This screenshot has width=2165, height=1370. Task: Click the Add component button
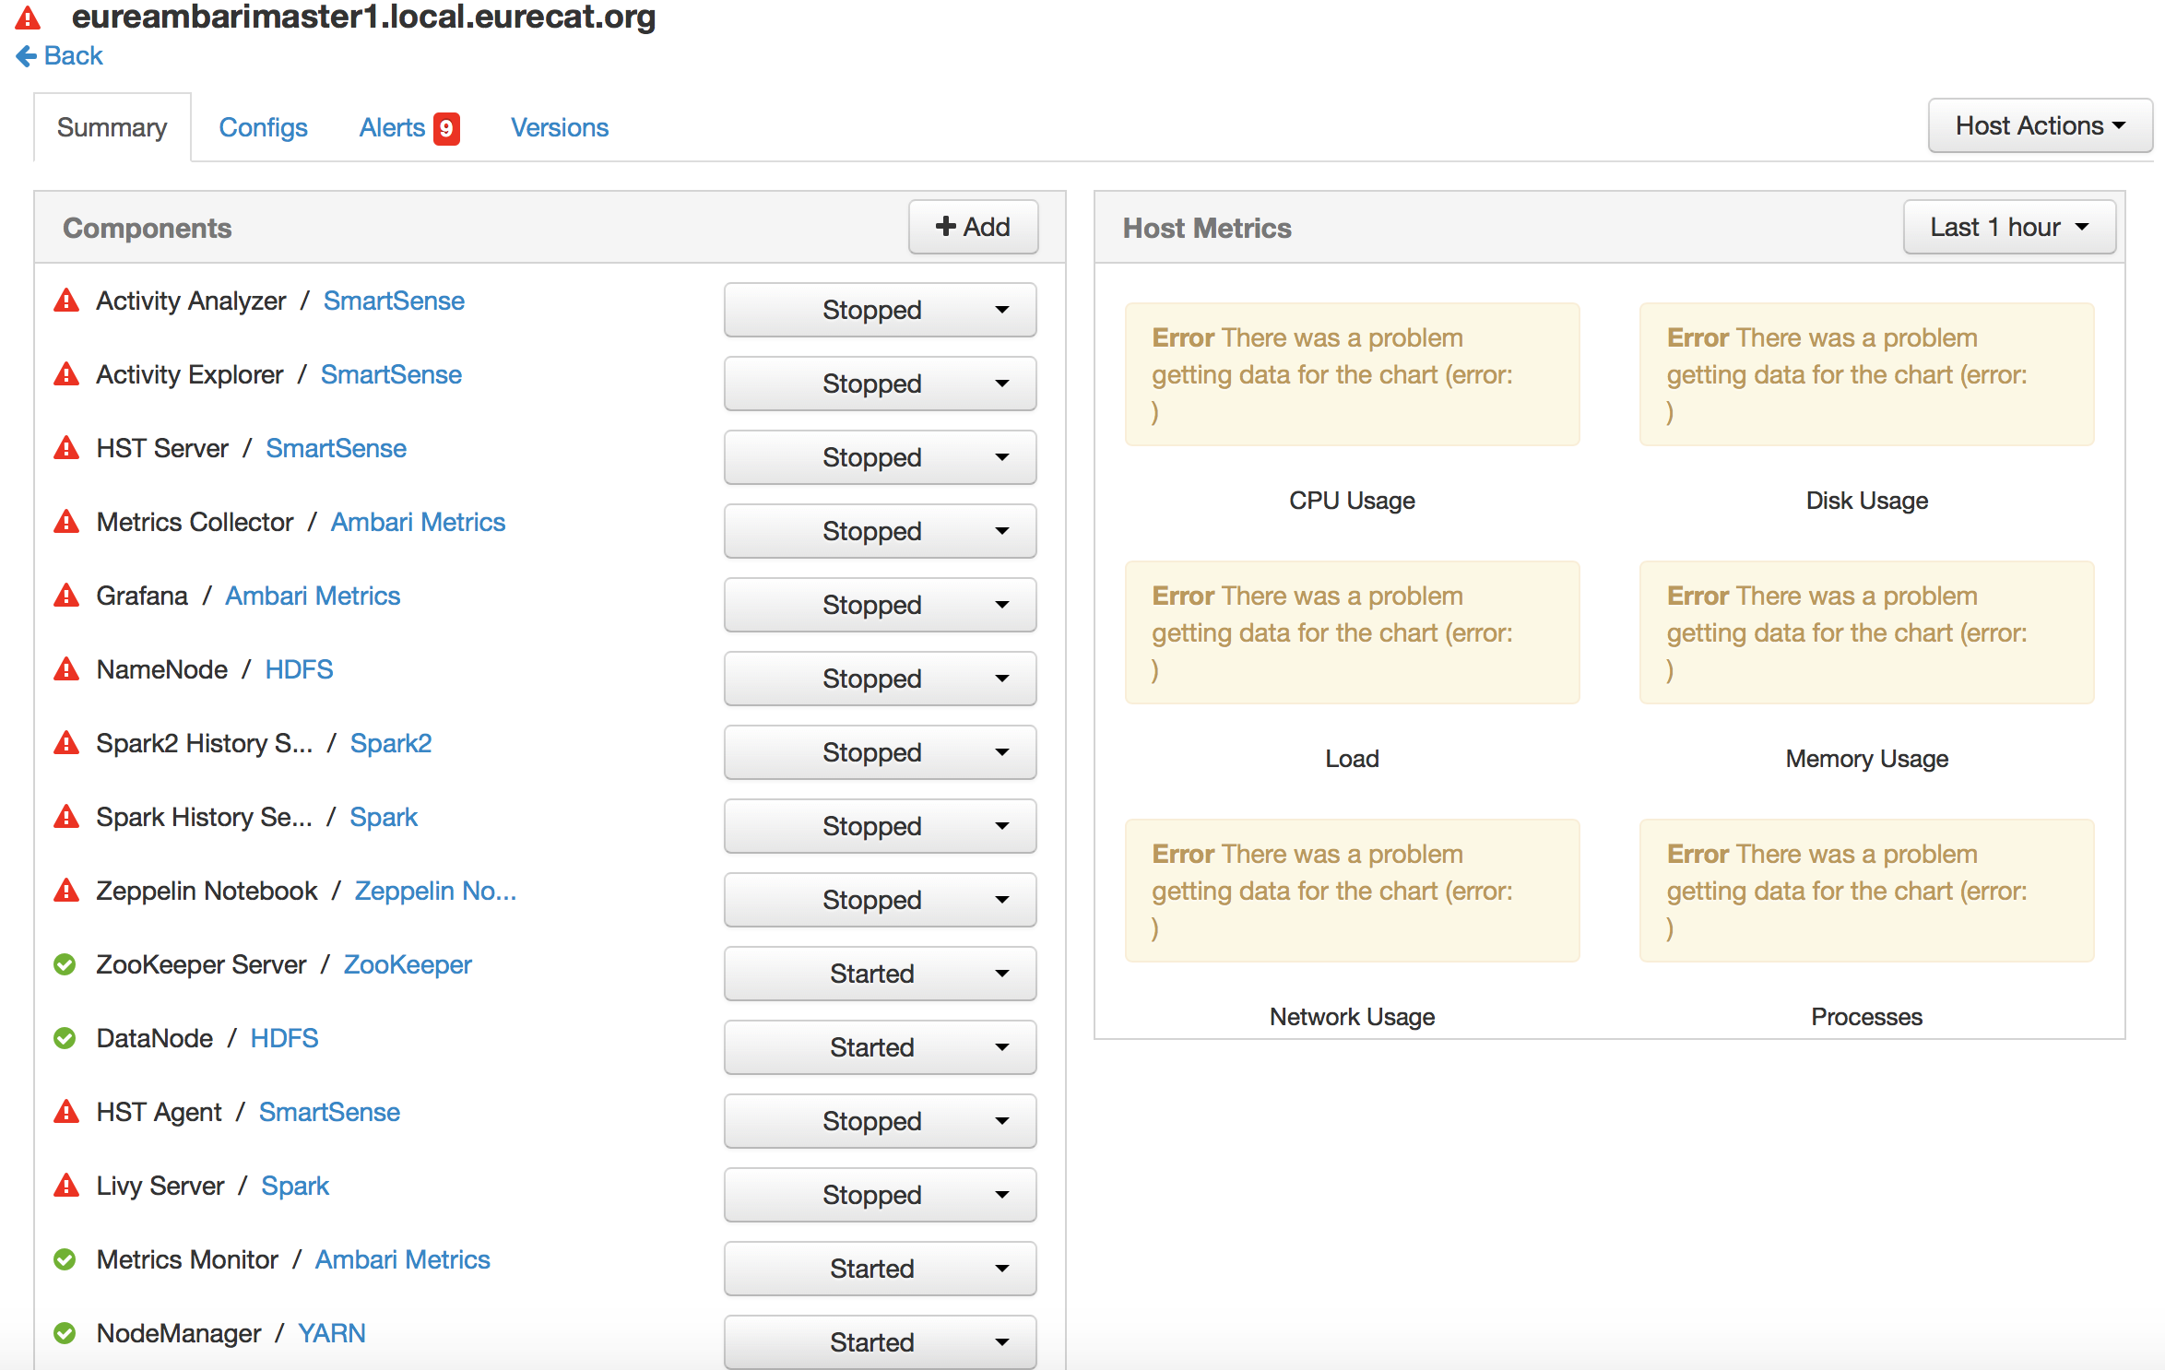click(x=973, y=227)
